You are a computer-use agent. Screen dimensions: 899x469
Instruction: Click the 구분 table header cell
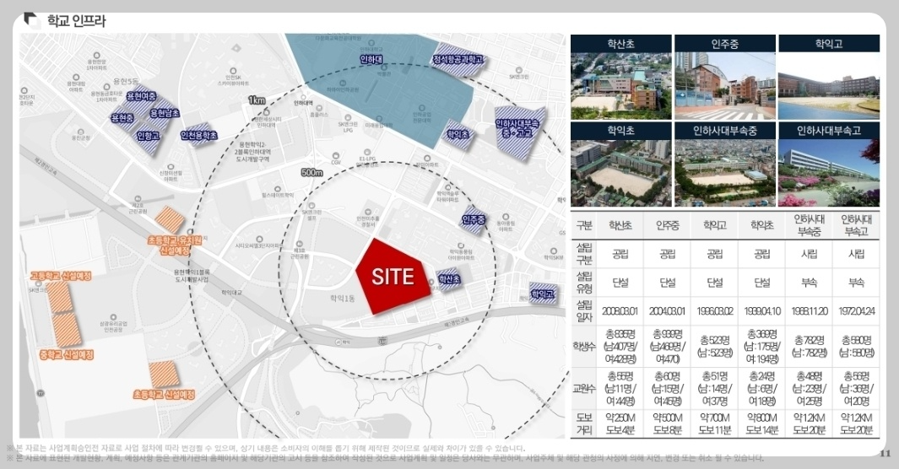coord(584,225)
